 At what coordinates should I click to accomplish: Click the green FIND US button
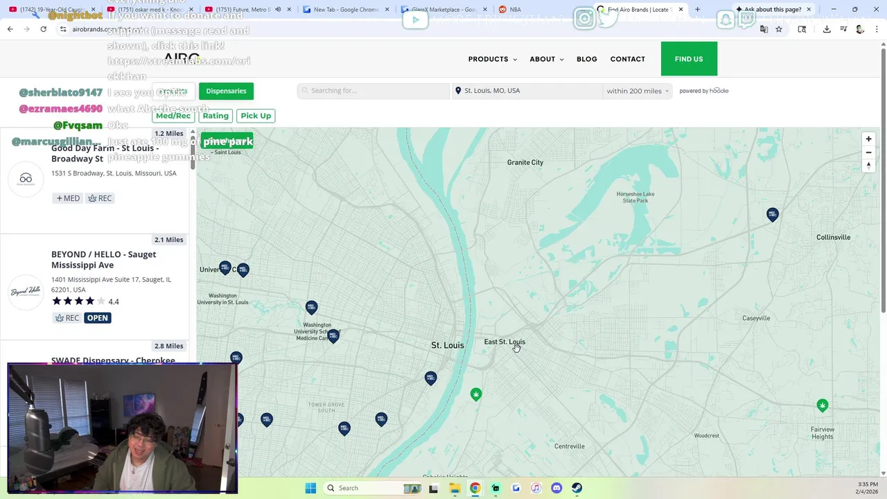(x=689, y=59)
